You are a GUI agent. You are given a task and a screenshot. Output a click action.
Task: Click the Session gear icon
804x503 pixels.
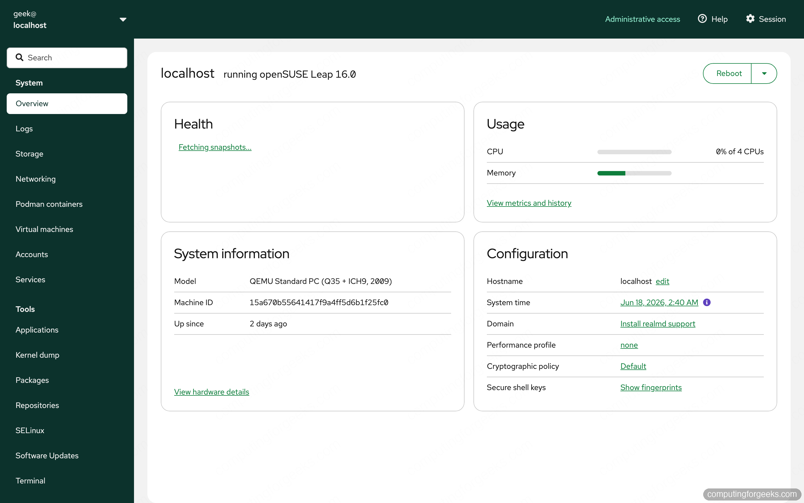coord(750,19)
